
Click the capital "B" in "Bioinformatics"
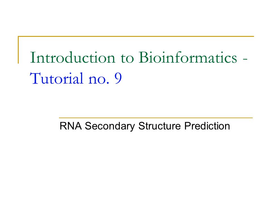pyautogui.click(x=143, y=58)
